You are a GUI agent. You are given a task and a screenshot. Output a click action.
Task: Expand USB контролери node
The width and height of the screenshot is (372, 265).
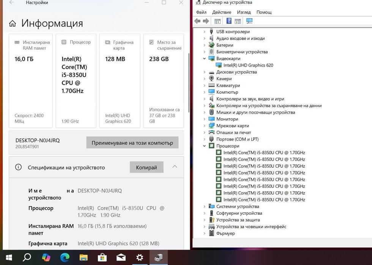click(x=204, y=31)
